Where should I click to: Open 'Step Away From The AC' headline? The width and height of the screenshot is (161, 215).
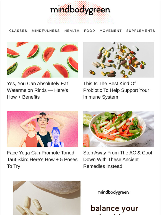tap(118, 159)
